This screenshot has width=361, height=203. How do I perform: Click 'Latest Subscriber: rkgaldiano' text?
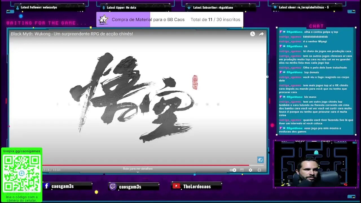(x=213, y=8)
